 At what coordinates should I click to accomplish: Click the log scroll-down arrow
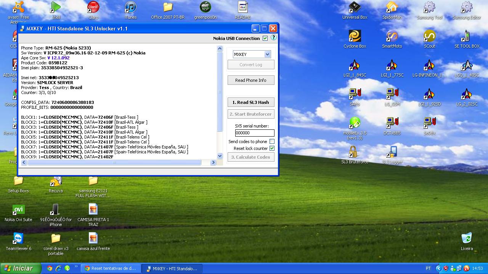pos(220,156)
